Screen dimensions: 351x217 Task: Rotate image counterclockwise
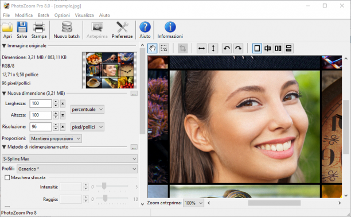tap(227, 48)
